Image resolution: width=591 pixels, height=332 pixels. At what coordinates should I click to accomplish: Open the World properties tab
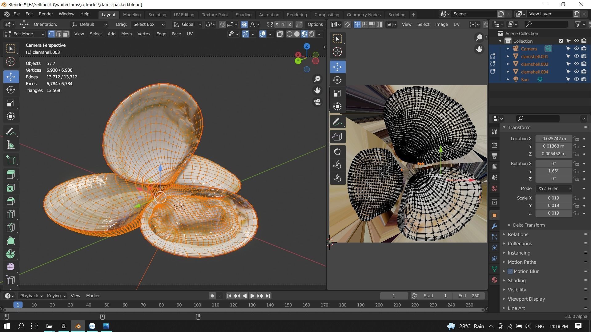494,188
